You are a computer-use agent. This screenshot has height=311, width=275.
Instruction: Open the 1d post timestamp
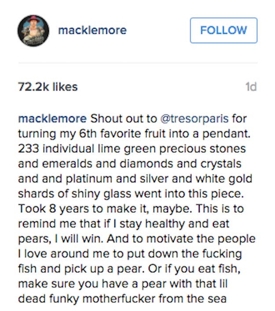click(251, 87)
